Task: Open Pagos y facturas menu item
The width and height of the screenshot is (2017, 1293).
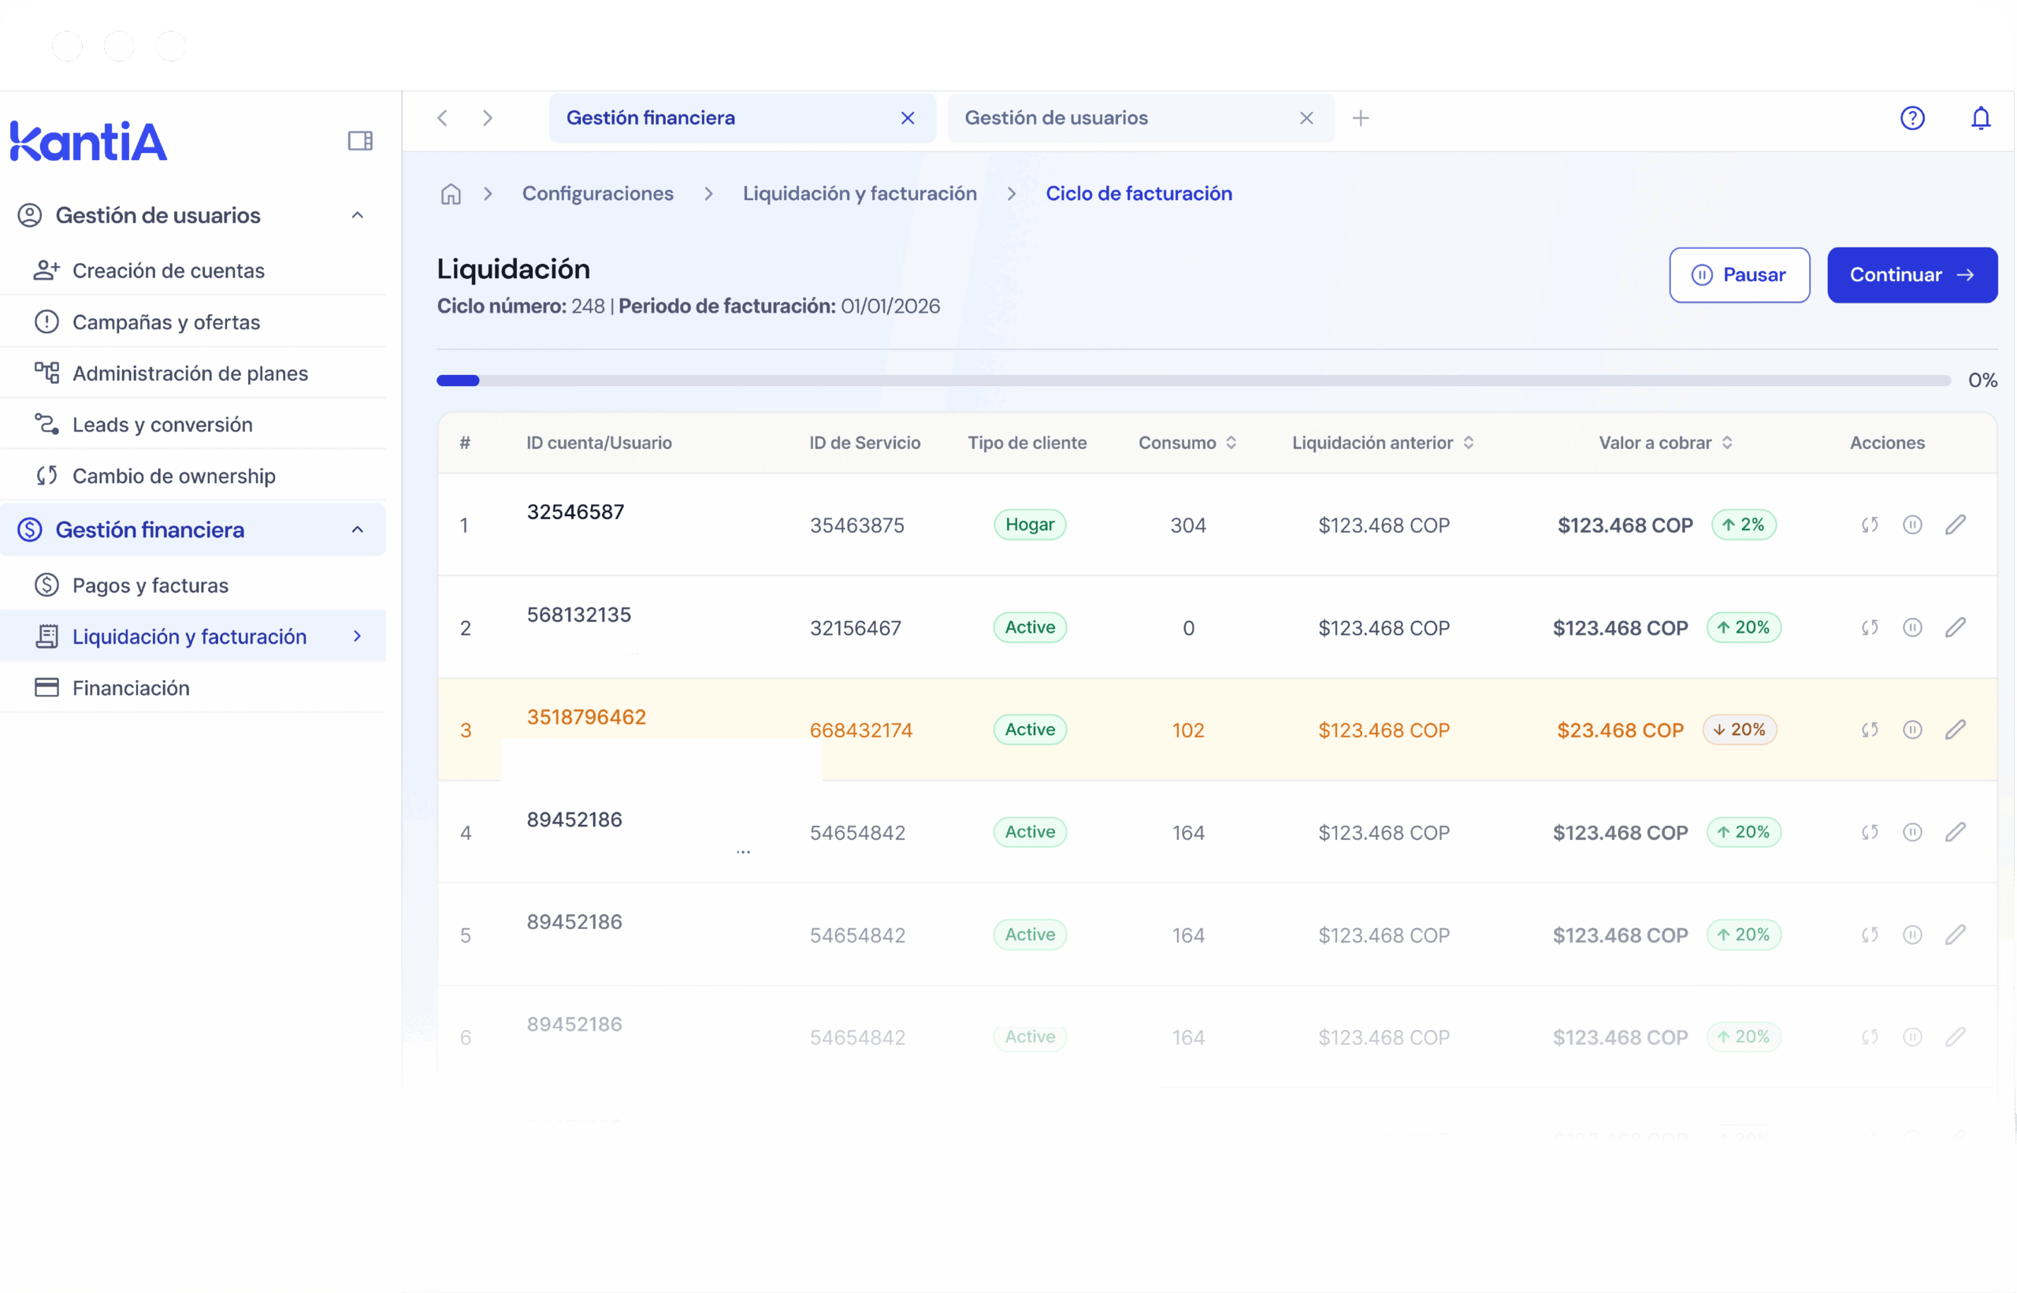Action: (150, 585)
